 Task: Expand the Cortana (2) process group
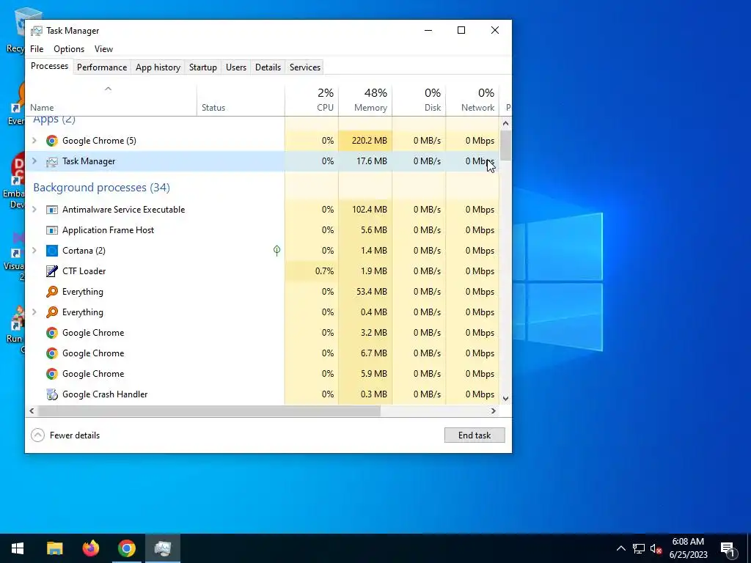(34, 251)
